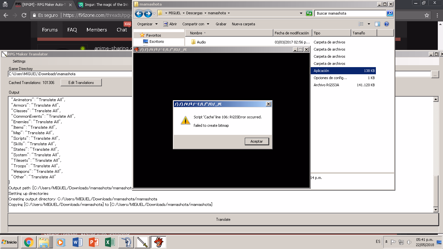Viewport: 443px width, 249px height.
Task: Open Explorer help question mark icon
Action: click(386, 24)
